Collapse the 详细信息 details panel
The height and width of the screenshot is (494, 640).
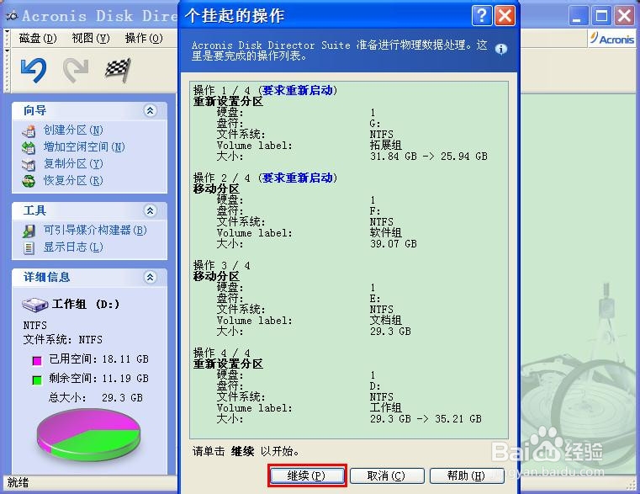click(151, 277)
